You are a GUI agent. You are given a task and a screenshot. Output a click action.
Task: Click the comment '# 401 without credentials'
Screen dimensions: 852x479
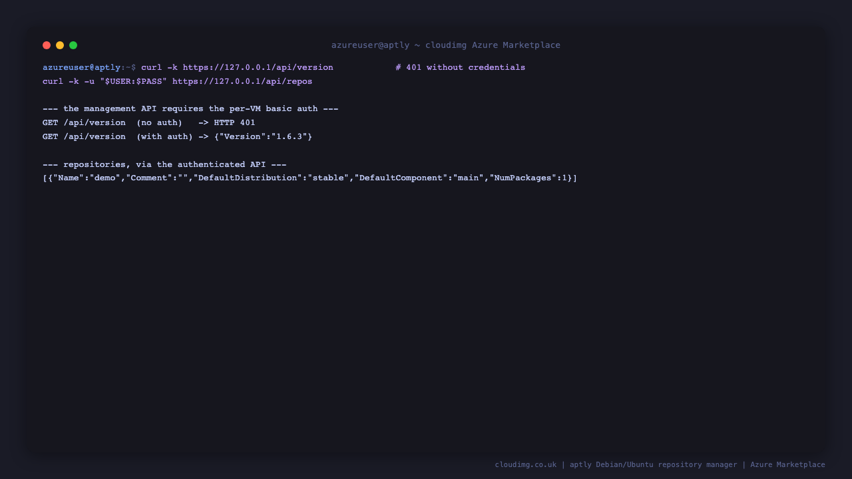point(460,68)
